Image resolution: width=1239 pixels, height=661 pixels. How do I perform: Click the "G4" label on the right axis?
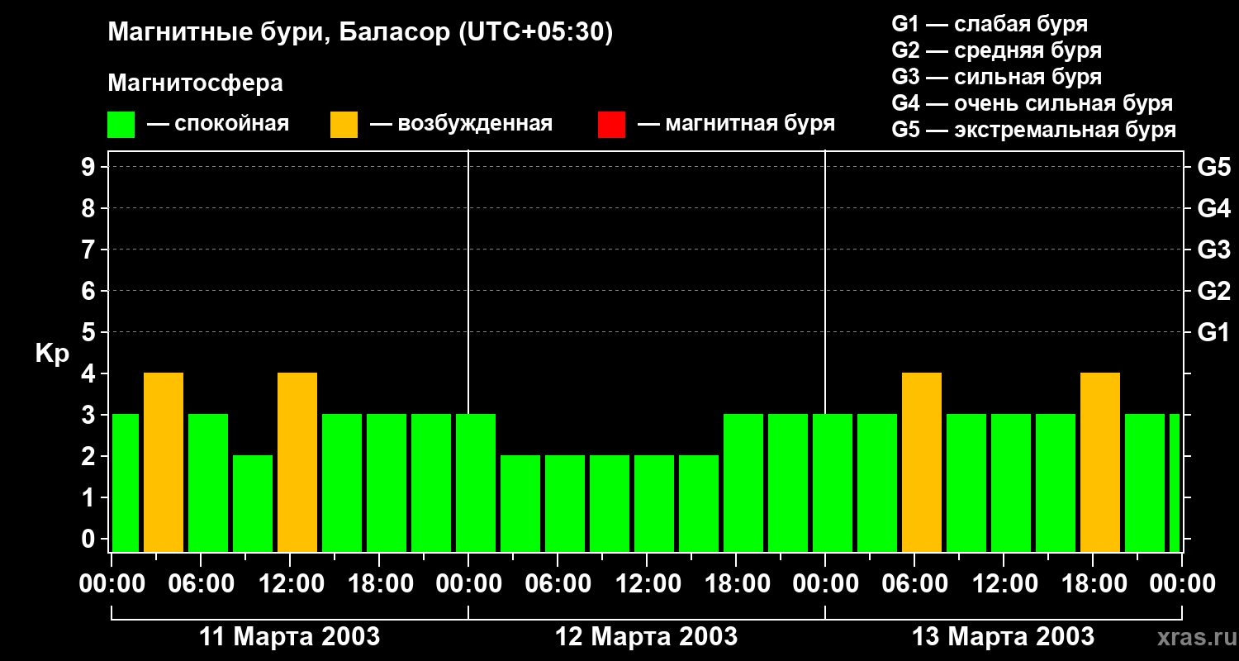coord(1214,209)
